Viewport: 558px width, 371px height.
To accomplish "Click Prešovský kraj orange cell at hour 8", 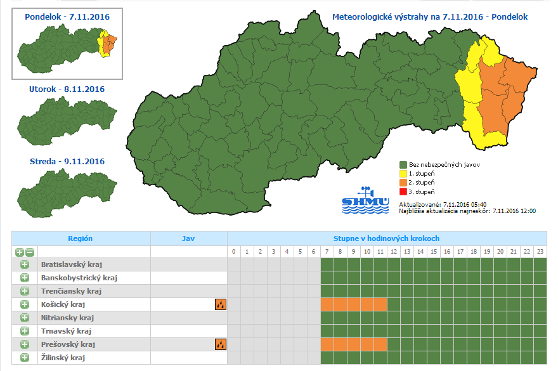I will [340, 344].
